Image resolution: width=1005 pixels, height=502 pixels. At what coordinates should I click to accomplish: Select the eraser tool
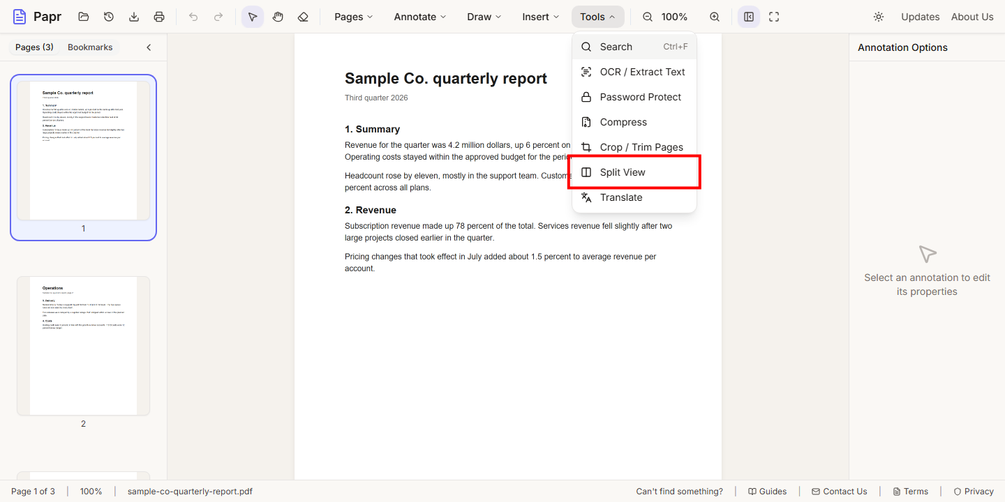pyautogui.click(x=303, y=17)
